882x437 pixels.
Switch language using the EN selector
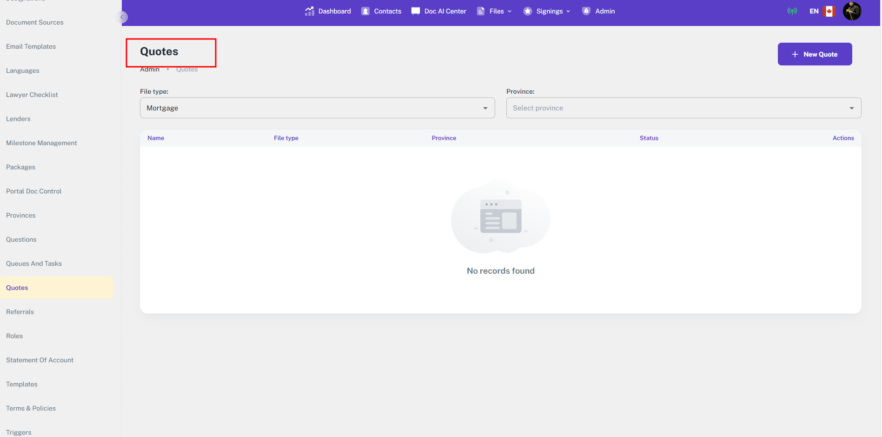[x=814, y=11]
